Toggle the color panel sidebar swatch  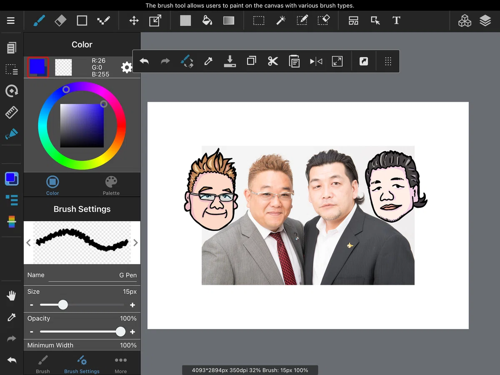pyautogui.click(x=12, y=179)
